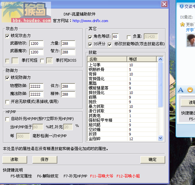Click scroll up arrow of skill list

coord(161,59)
